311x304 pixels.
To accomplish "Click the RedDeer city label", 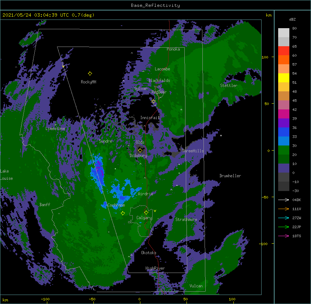I will 159,92.
